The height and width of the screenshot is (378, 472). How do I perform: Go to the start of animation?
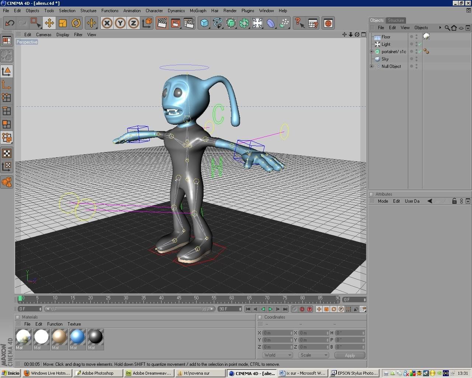tap(248, 309)
